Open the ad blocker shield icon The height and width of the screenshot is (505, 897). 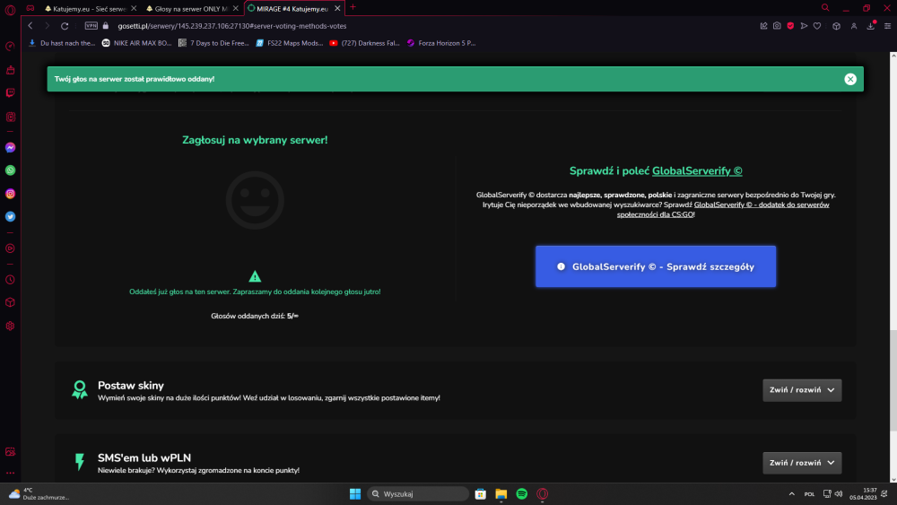pyautogui.click(x=790, y=26)
